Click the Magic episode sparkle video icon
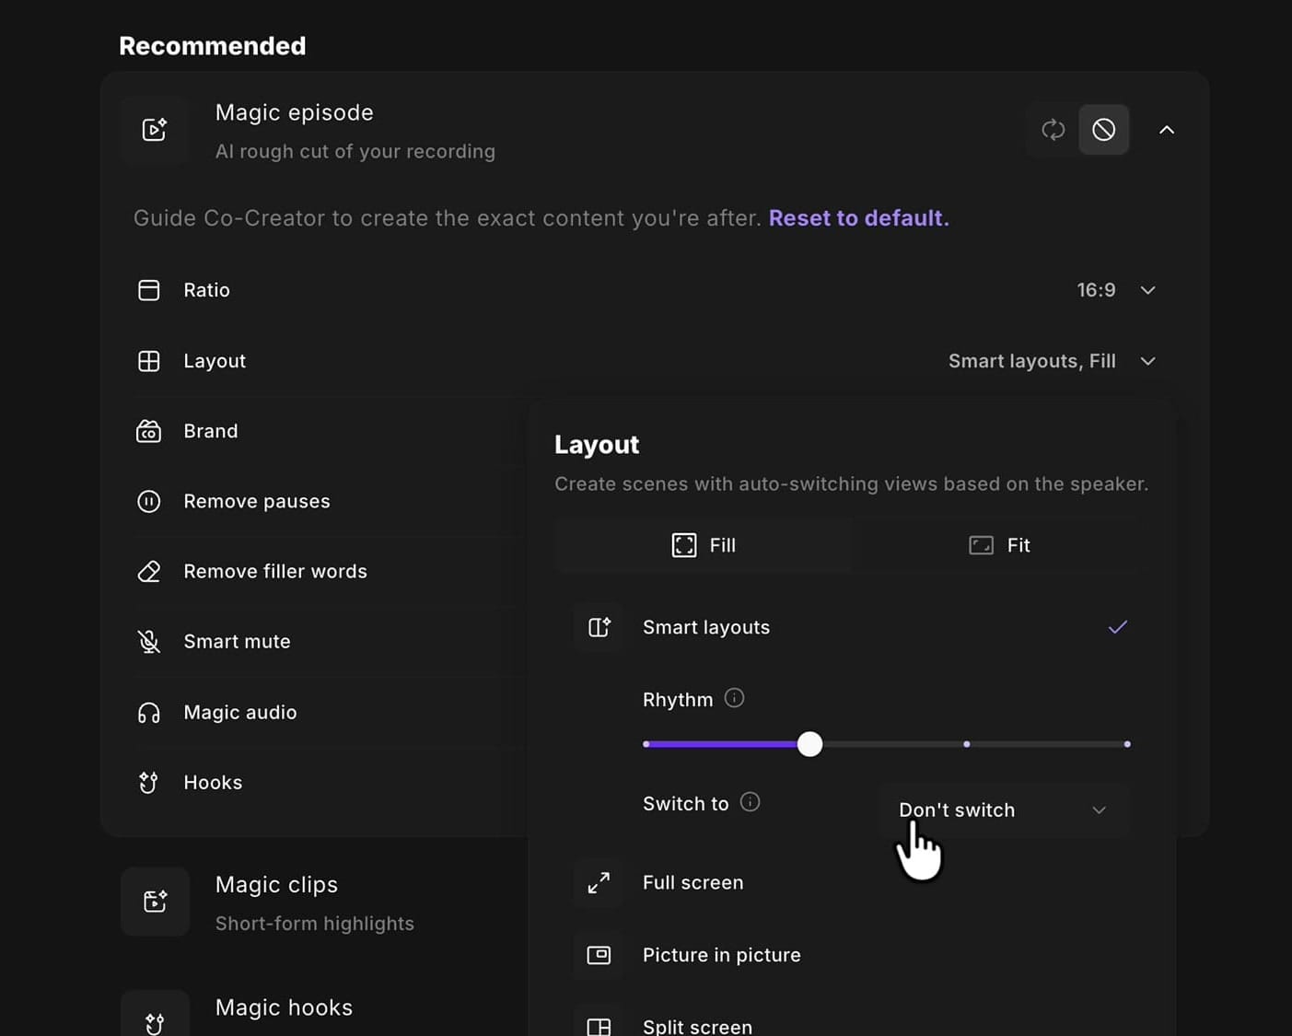This screenshot has width=1292, height=1036. point(155,130)
